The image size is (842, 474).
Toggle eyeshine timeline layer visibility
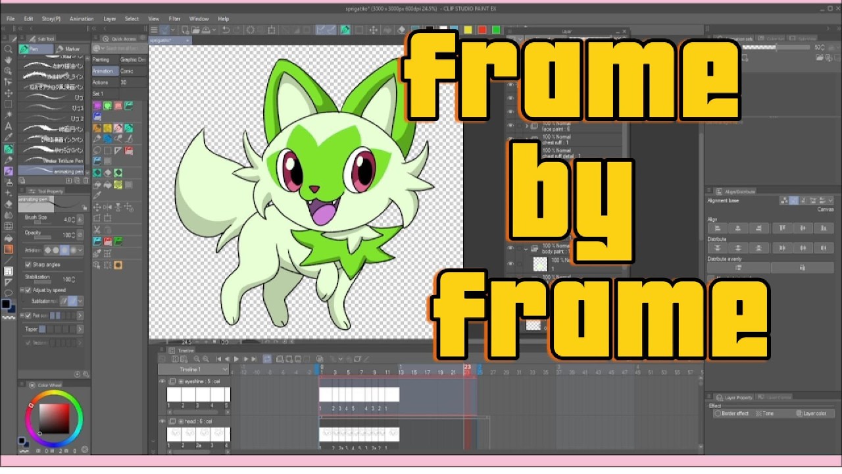tap(162, 381)
